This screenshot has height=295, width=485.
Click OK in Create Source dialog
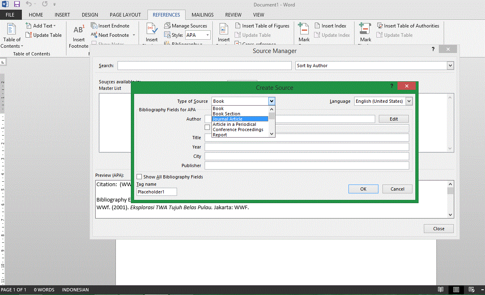[363, 189]
